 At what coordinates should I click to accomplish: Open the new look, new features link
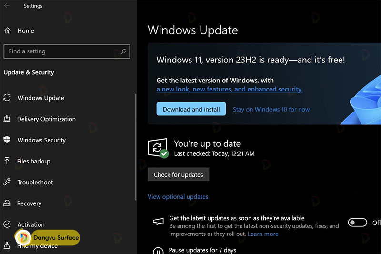pyautogui.click(x=230, y=89)
